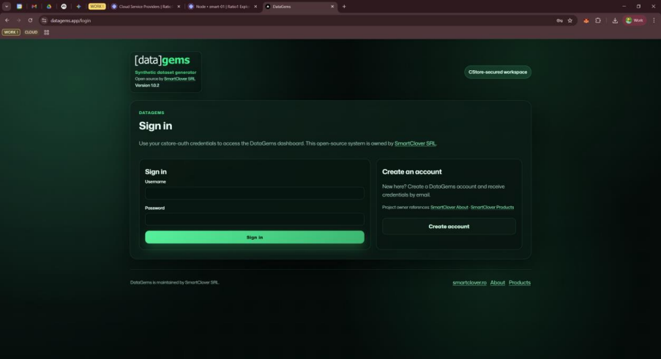Click the CStore-secured workspace badge

point(498,72)
